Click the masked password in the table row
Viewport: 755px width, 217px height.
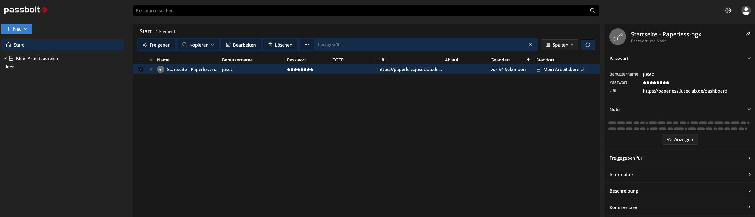tap(300, 70)
